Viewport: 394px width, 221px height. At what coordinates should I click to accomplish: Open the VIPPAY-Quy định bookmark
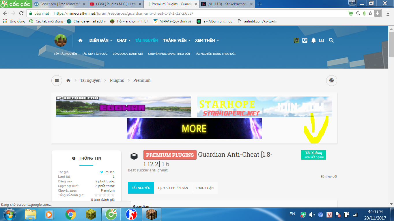(x=173, y=21)
